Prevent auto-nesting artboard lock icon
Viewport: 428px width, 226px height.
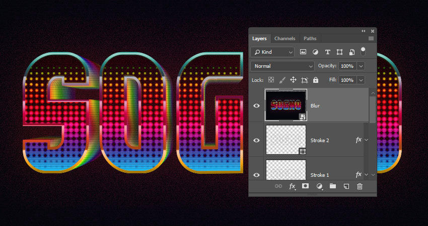pyautogui.click(x=304, y=80)
